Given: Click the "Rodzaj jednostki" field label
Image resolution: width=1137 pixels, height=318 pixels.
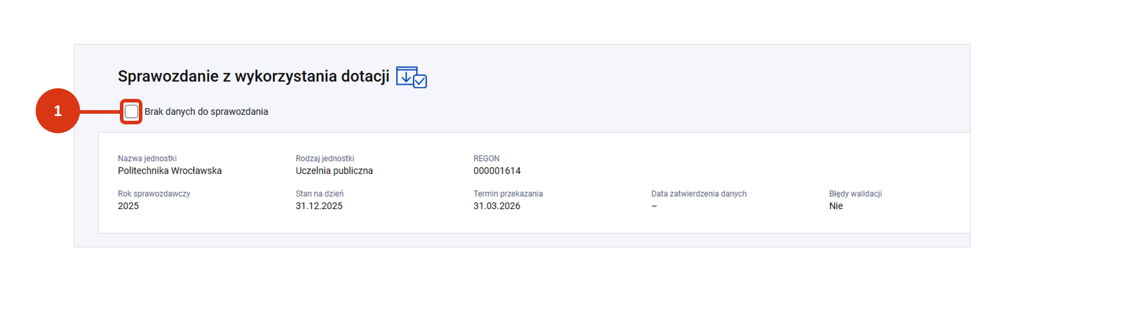Looking at the screenshot, I should tap(325, 158).
